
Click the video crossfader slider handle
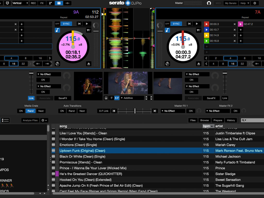coord(135,111)
